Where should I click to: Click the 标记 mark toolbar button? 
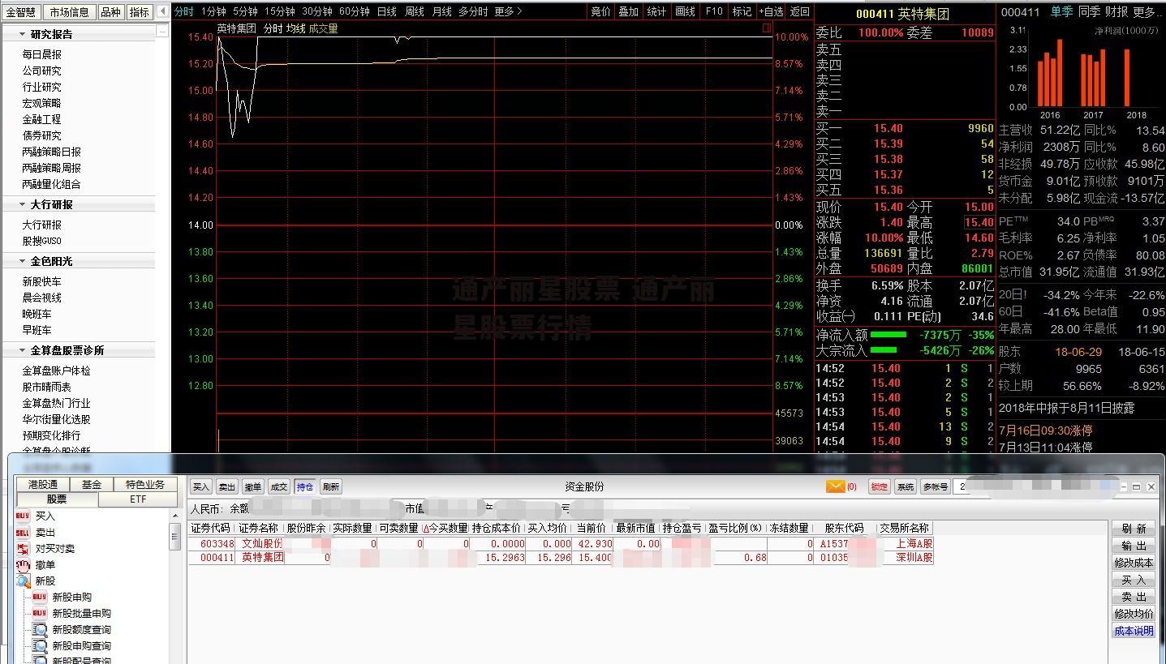tap(742, 11)
